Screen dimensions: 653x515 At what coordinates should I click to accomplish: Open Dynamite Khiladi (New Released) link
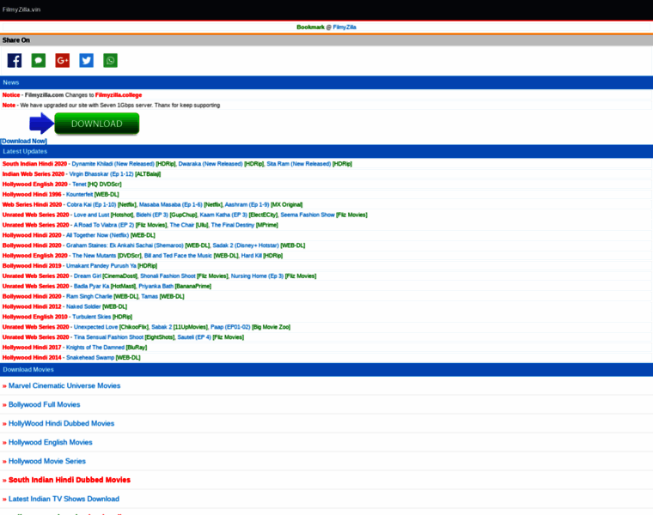tap(113, 164)
